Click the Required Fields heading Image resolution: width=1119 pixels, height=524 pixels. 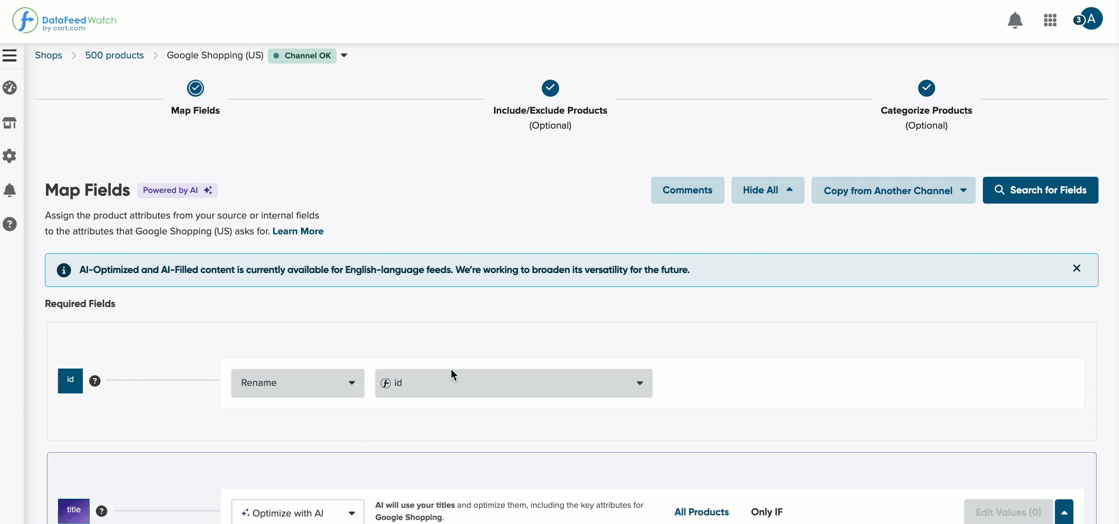point(80,304)
